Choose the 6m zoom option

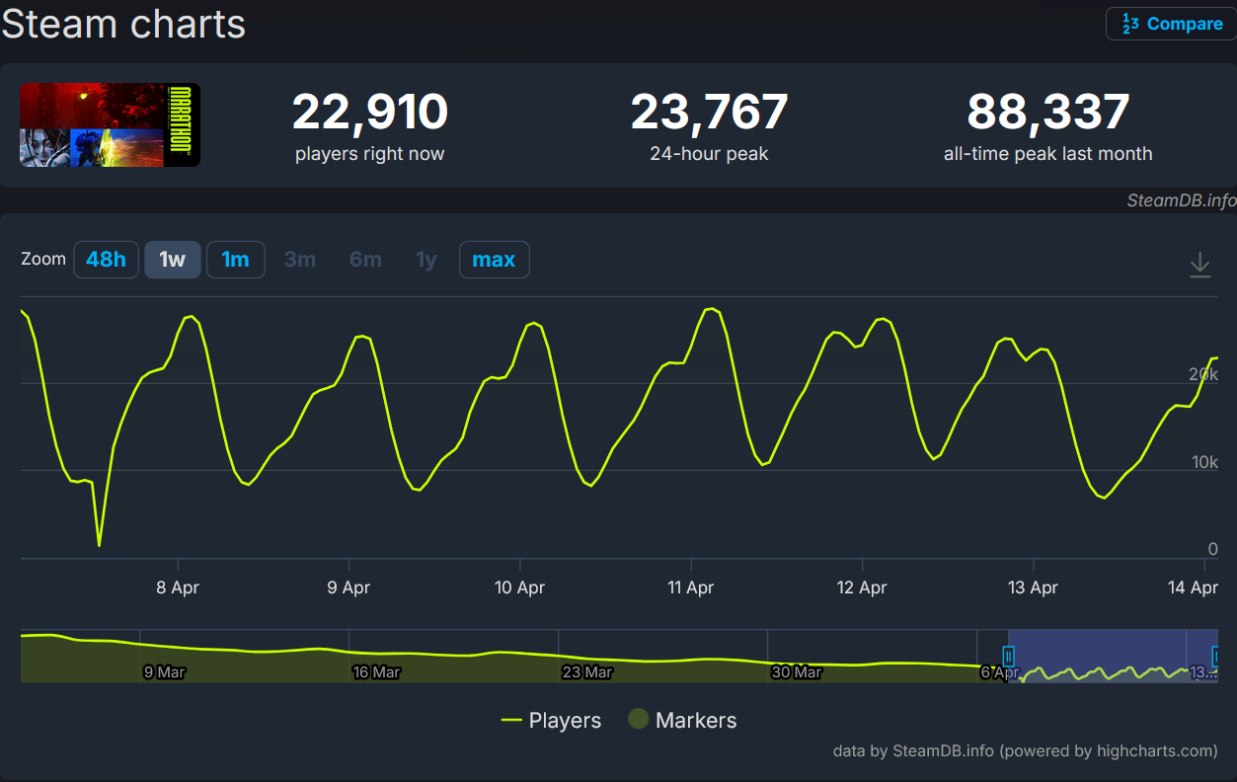click(x=365, y=260)
